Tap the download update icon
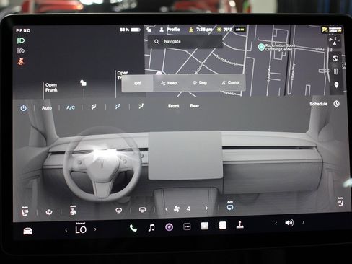This screenshot has height=264, width=352. click(x=191, y=30)
